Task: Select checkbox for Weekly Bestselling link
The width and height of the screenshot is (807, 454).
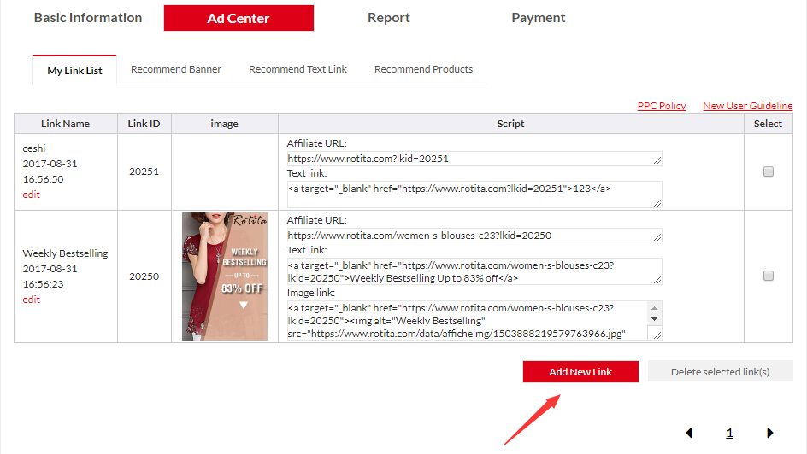Action: pos(769,276)
